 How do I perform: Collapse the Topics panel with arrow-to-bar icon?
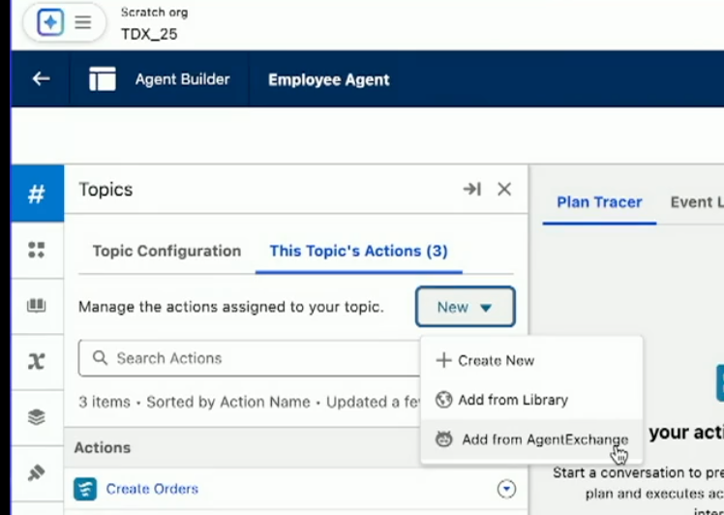coord(472,189)
